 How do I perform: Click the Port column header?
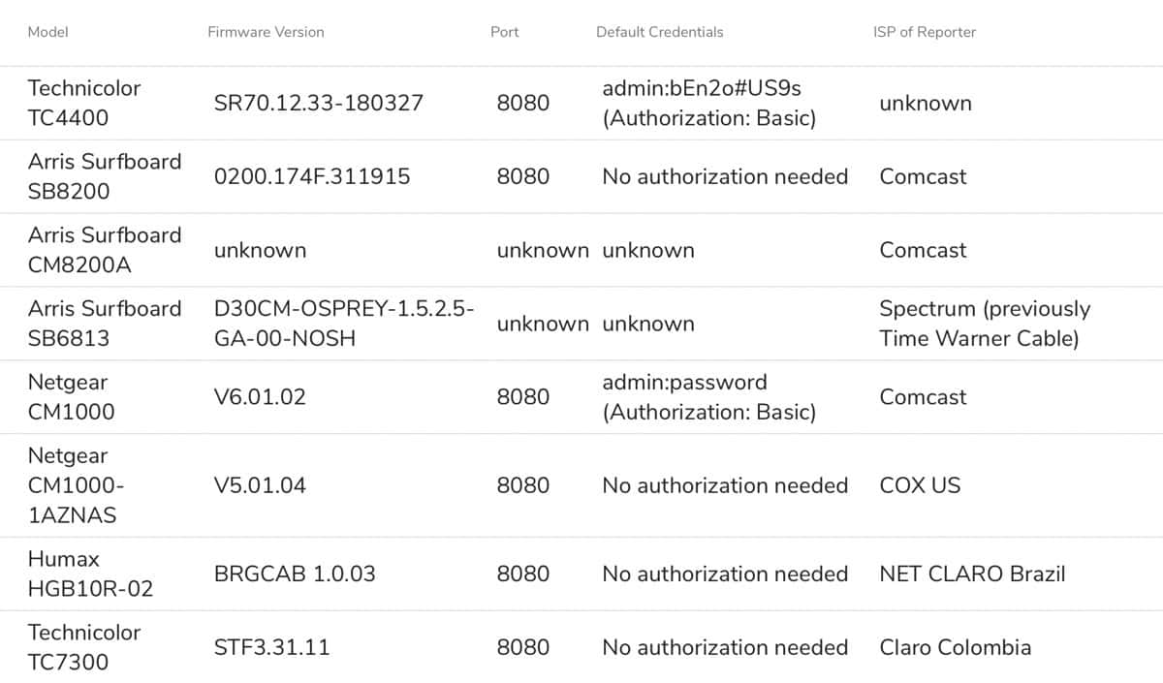(504, 32)
